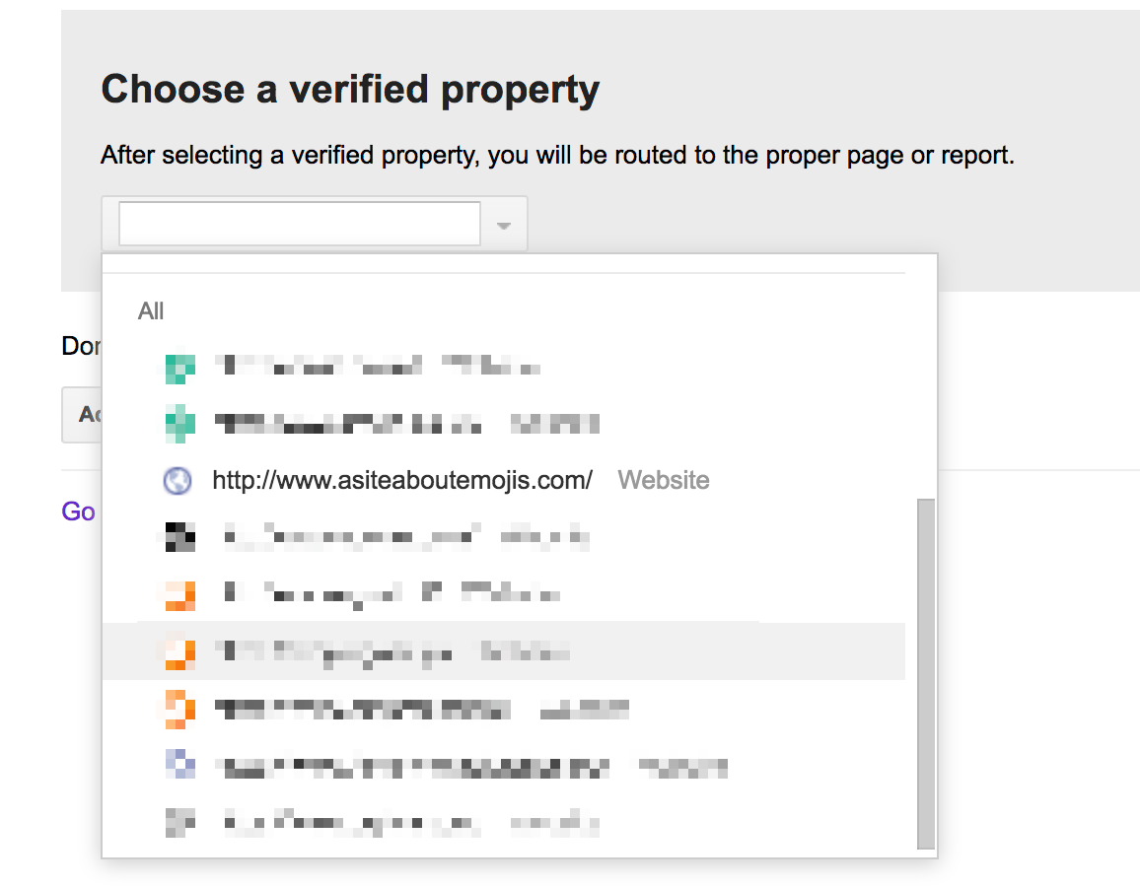This screenshot has height=887, width=1140.
Task: Click the purple Go link behind the dropdown
Action: tap(78, 512)
